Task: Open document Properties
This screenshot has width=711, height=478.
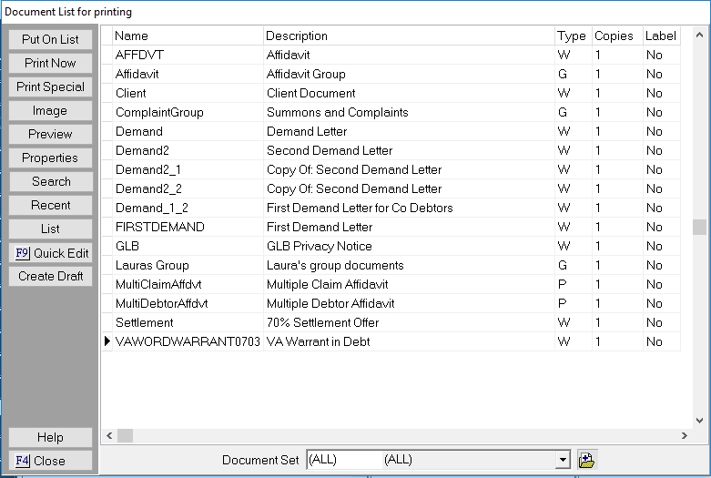Action: pyautogui.click(x=51, y=158)
